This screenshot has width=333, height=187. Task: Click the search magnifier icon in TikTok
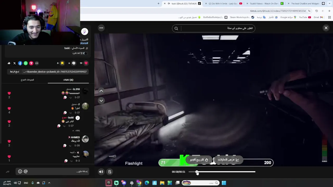click(176, 28)
